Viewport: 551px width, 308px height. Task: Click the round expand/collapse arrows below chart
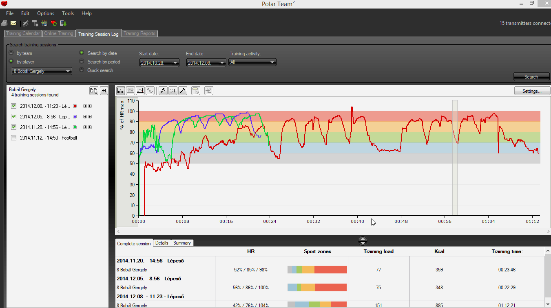[363, 241]
